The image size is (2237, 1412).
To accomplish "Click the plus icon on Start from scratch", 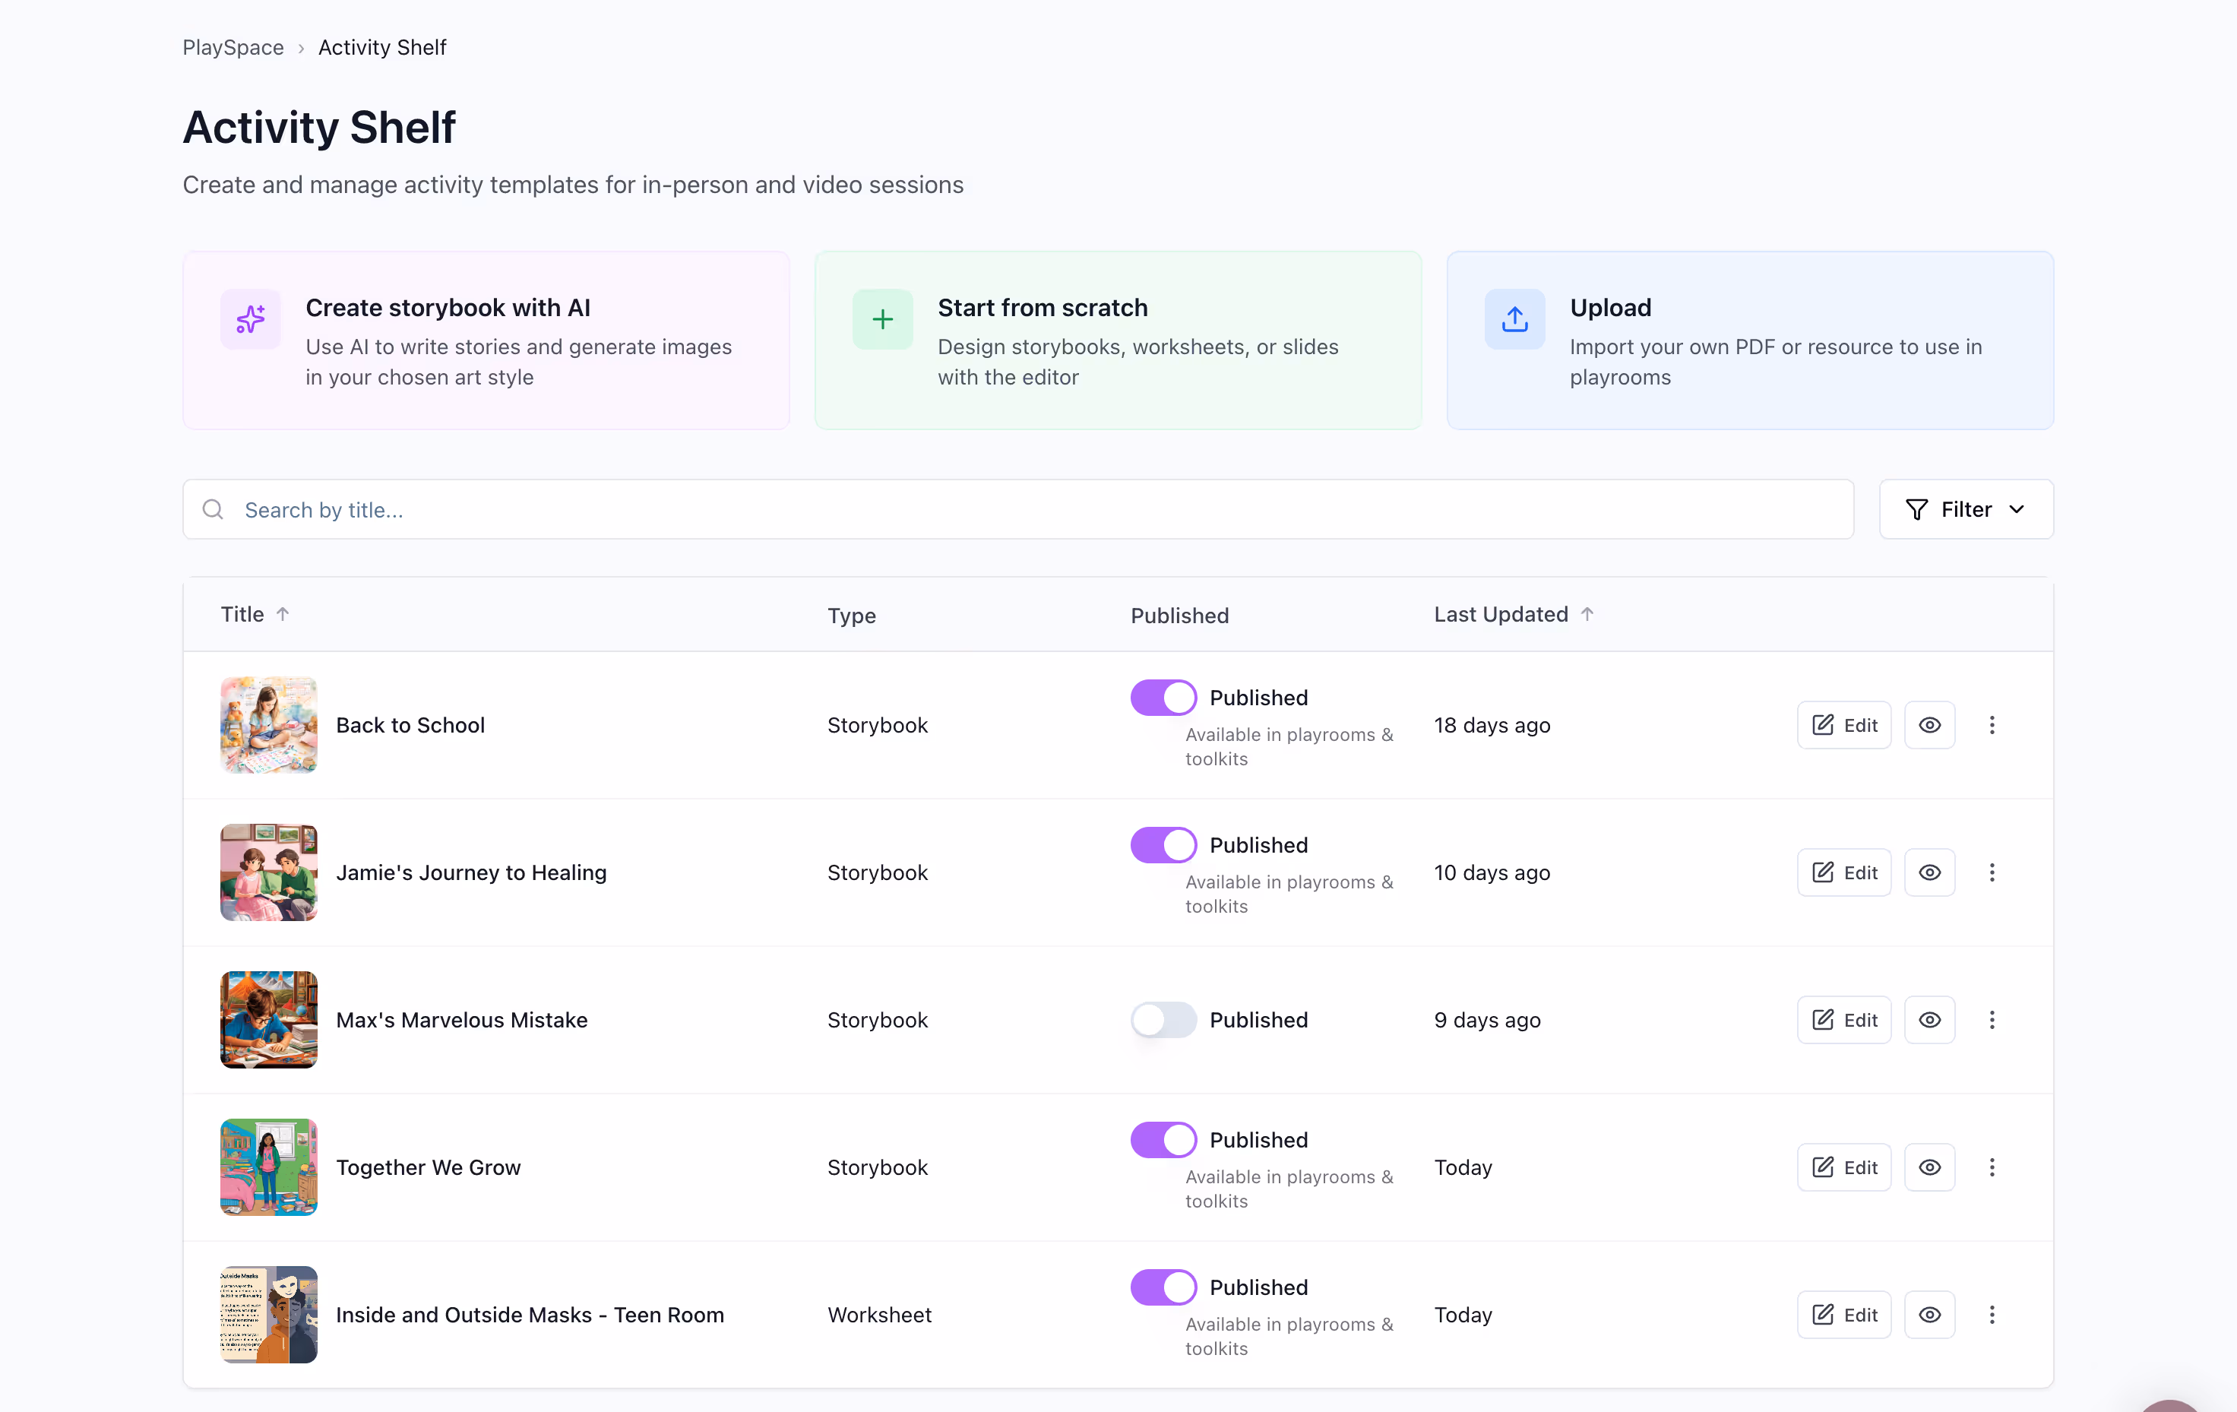I will click(881, 318).
